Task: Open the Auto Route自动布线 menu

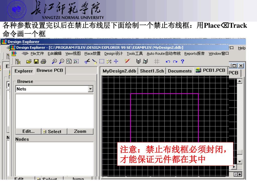Action: (x=163, y=54)
